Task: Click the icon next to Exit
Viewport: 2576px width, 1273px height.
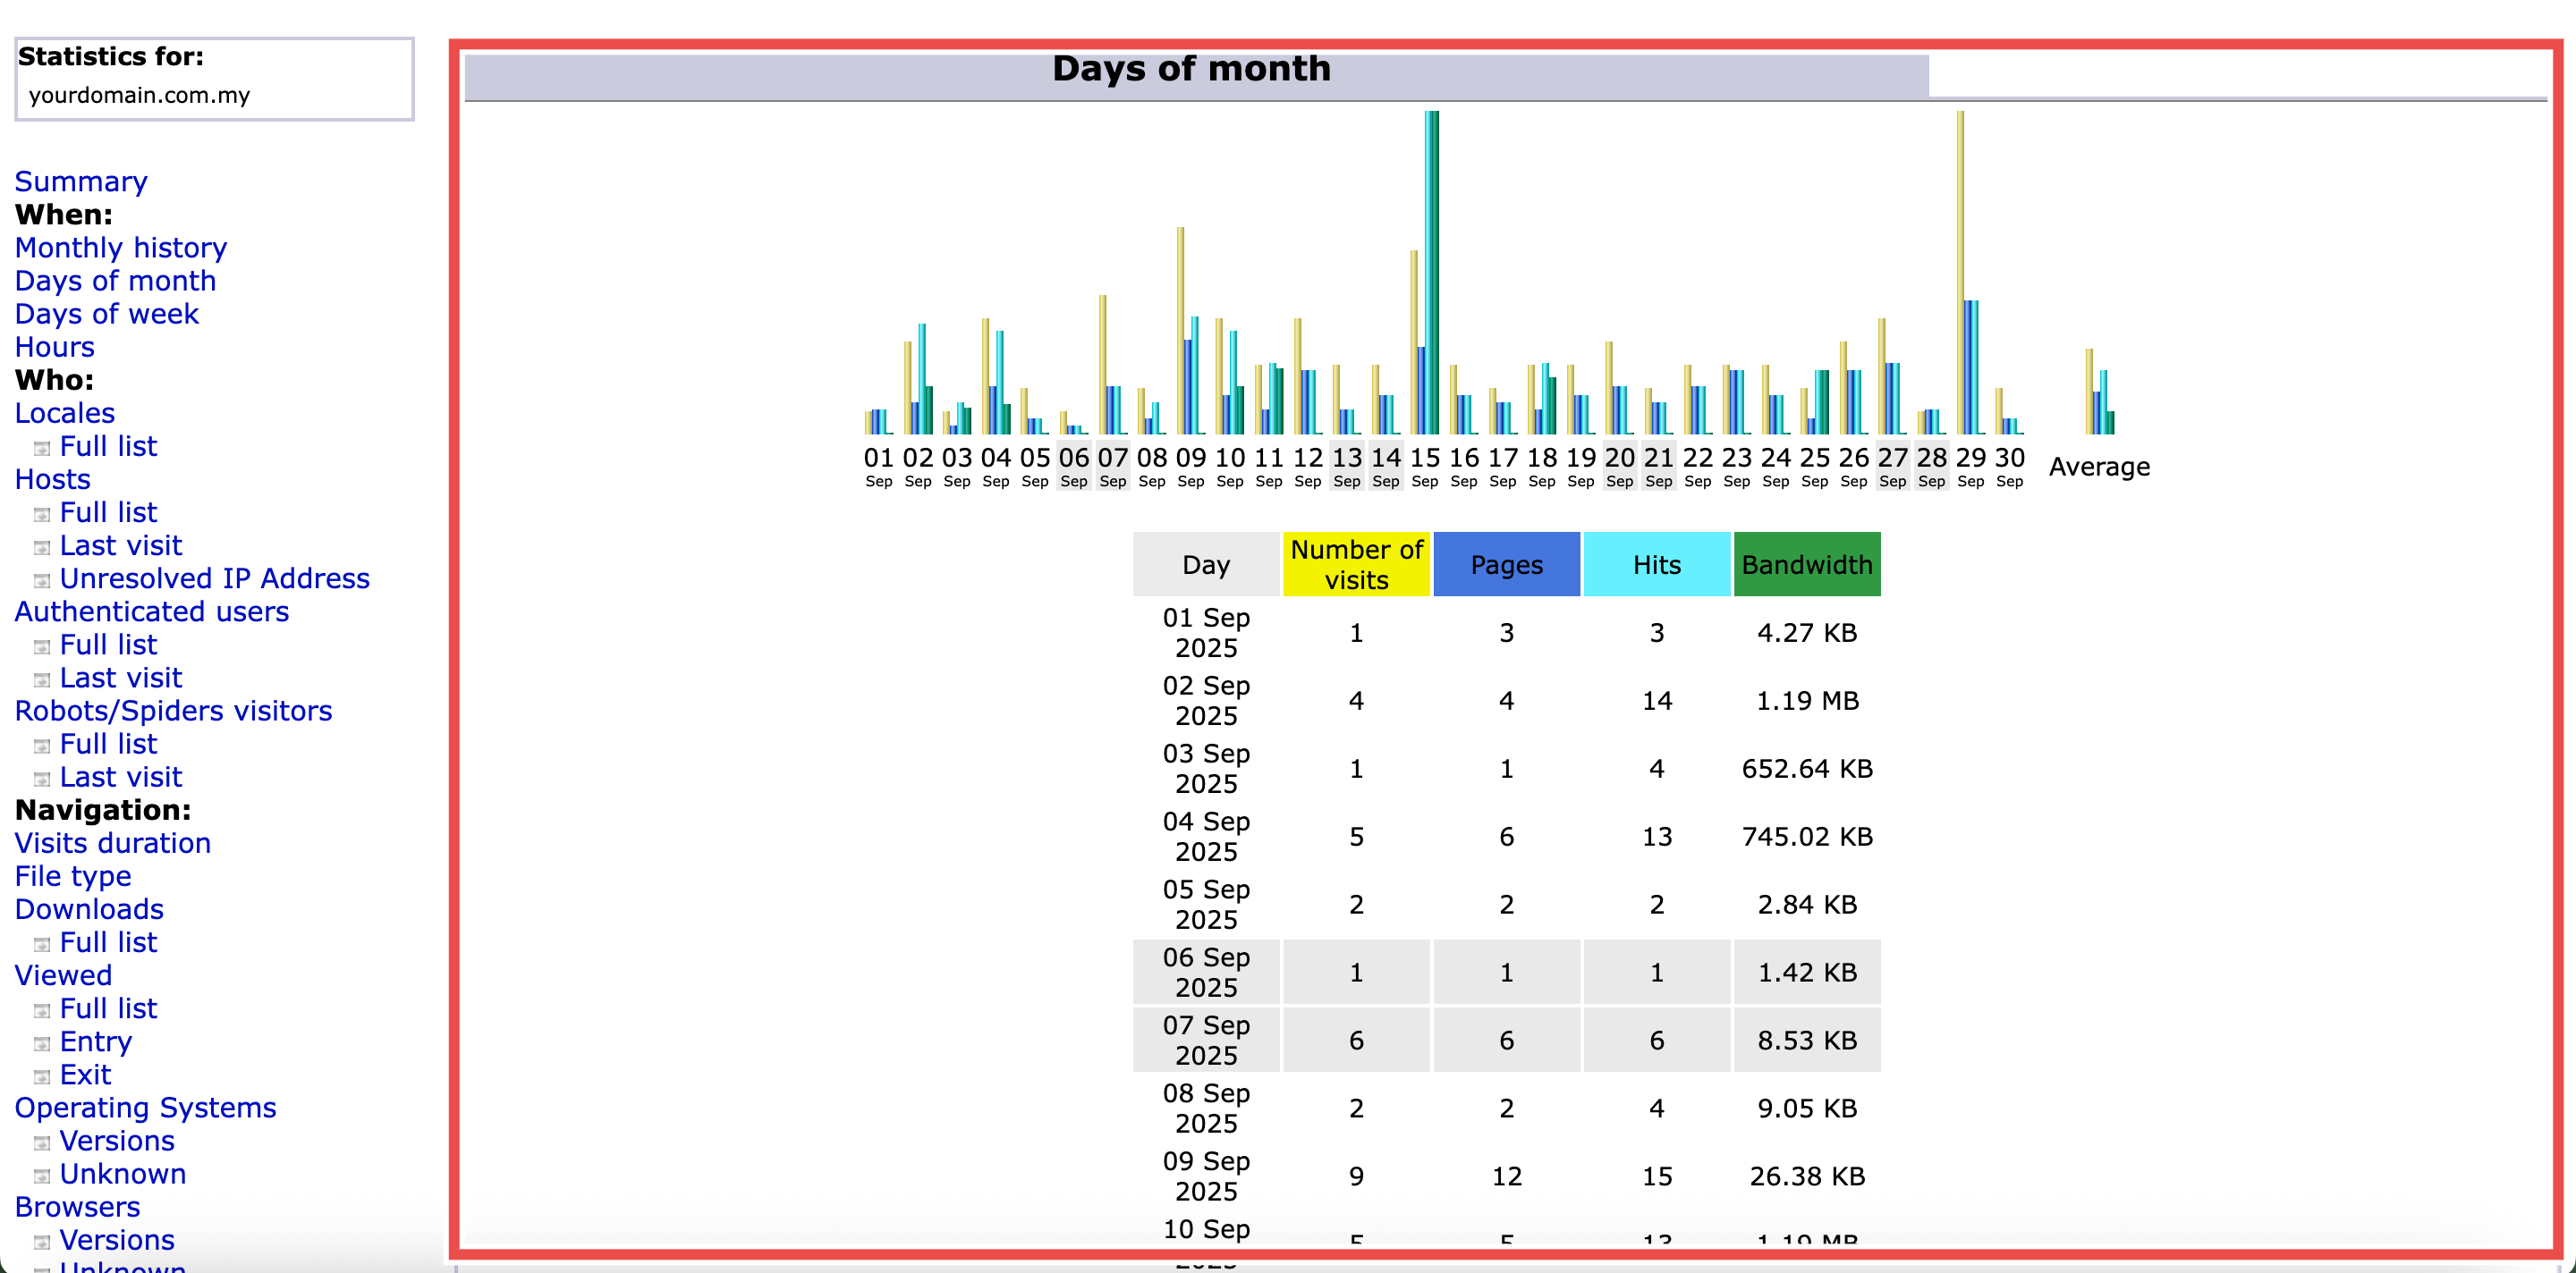Action: (x=42, y=1076)
